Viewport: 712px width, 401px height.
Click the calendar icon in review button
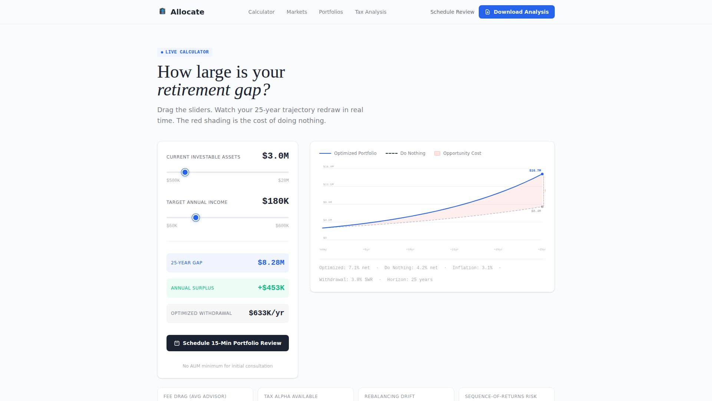(x=177, y=343)
